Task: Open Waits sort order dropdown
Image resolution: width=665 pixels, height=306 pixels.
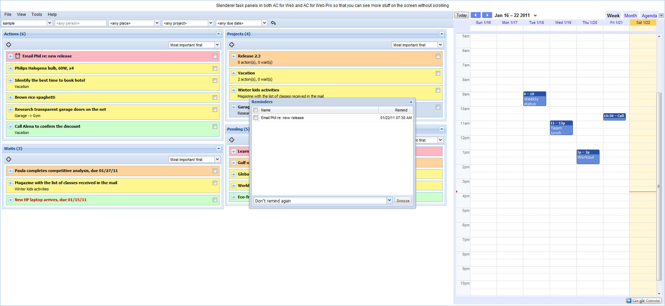Action: click(x=217, y=159)
